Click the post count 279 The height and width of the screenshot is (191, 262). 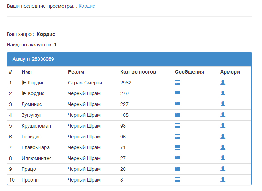coord(124,93)
